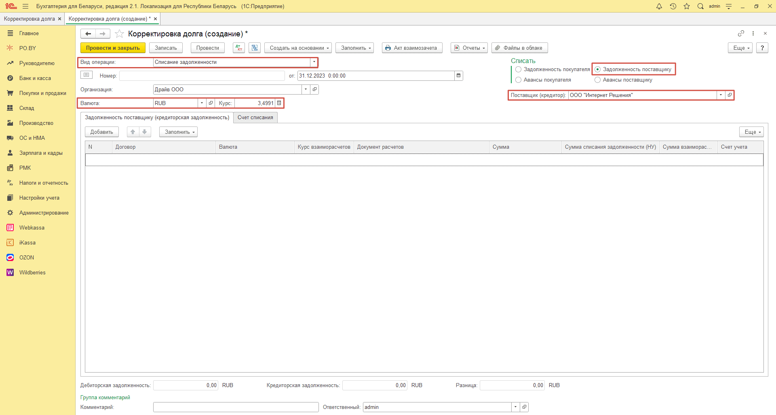
Task: Switch to Счет списания tab
Action: tap(255, 117)
